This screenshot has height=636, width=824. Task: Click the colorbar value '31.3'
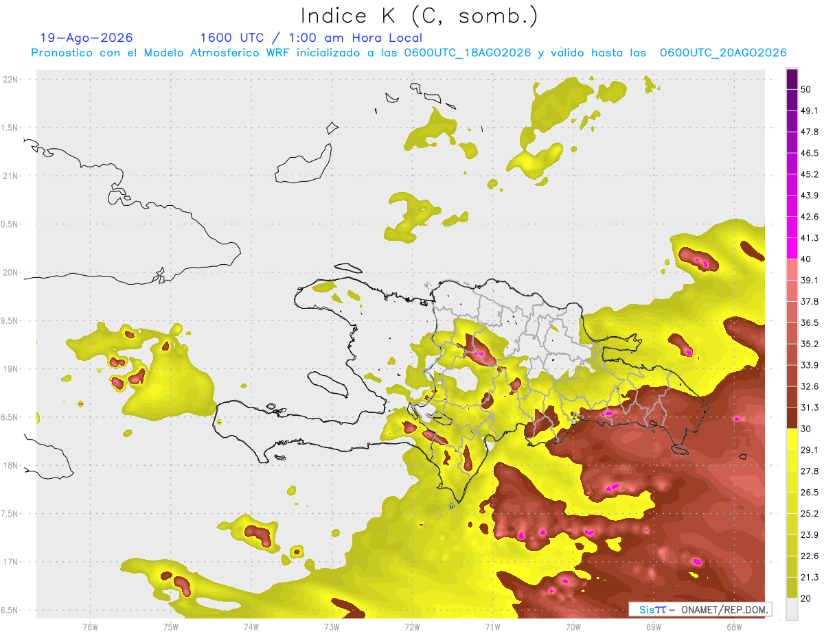click(810, 408)
